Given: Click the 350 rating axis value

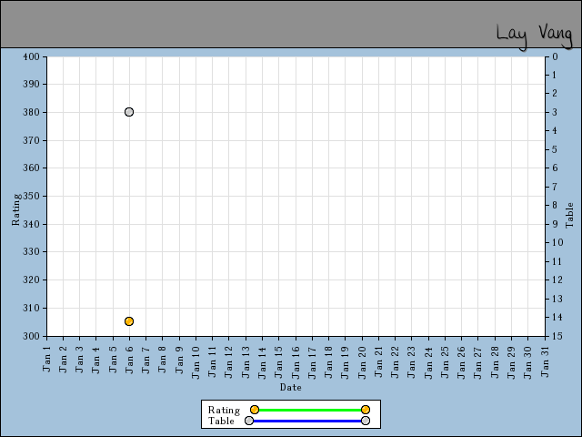Looking at the screenshot, I should pos(31,196).
